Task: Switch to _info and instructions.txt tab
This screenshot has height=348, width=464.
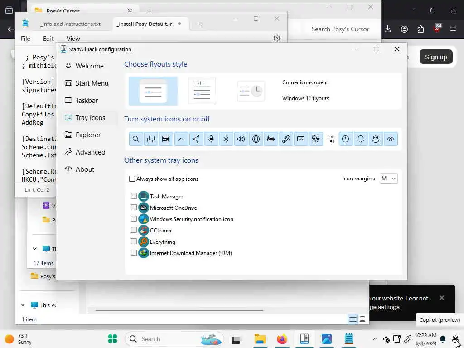Action: pyautogui.click(x=70, y=24)
